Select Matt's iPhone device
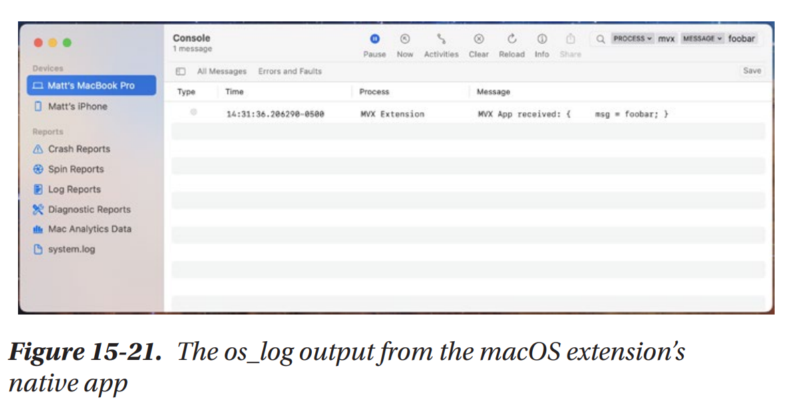The image size is (802, 404). pyautogui.click(x=77, y=106)
